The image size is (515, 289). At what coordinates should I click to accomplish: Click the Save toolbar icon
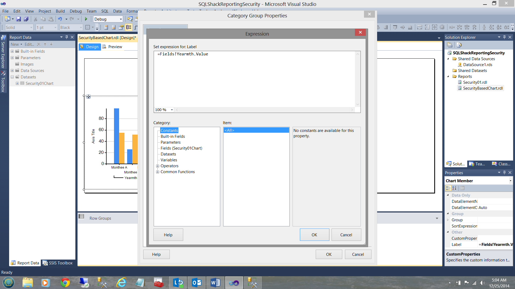click(19, 19)
